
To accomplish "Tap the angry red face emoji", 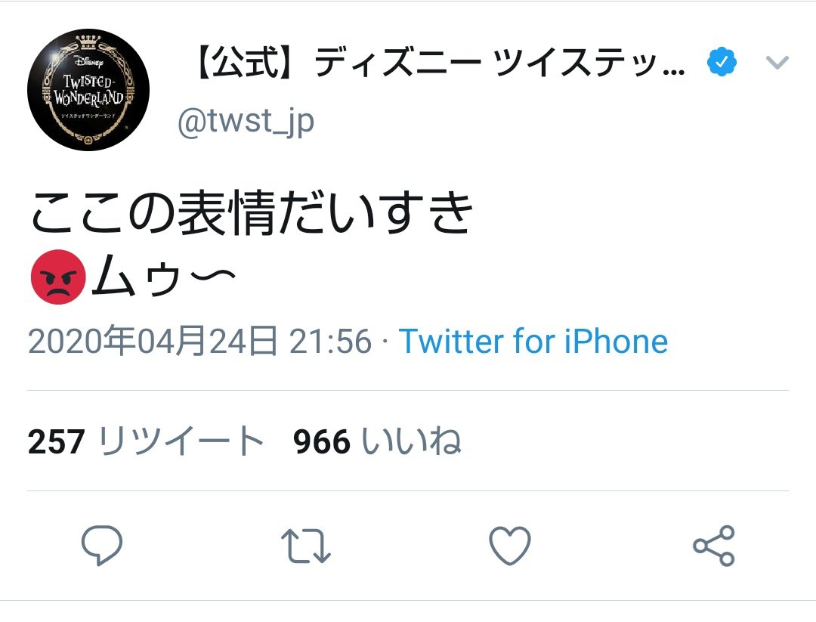I will [x=58, y=277].
